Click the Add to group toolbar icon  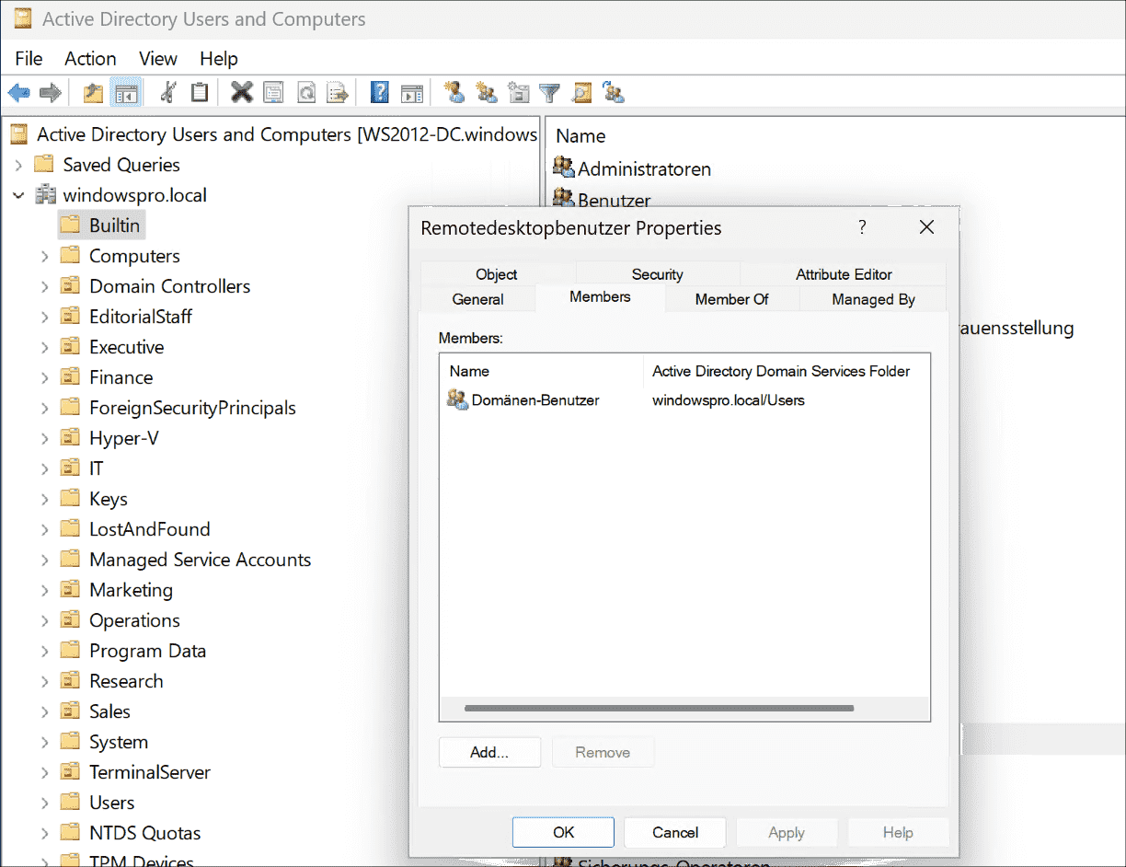614,92
